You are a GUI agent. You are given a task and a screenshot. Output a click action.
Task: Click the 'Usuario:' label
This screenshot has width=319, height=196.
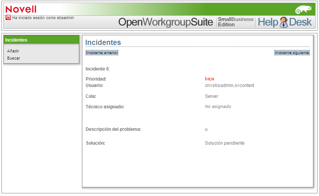tap(94, 85)
